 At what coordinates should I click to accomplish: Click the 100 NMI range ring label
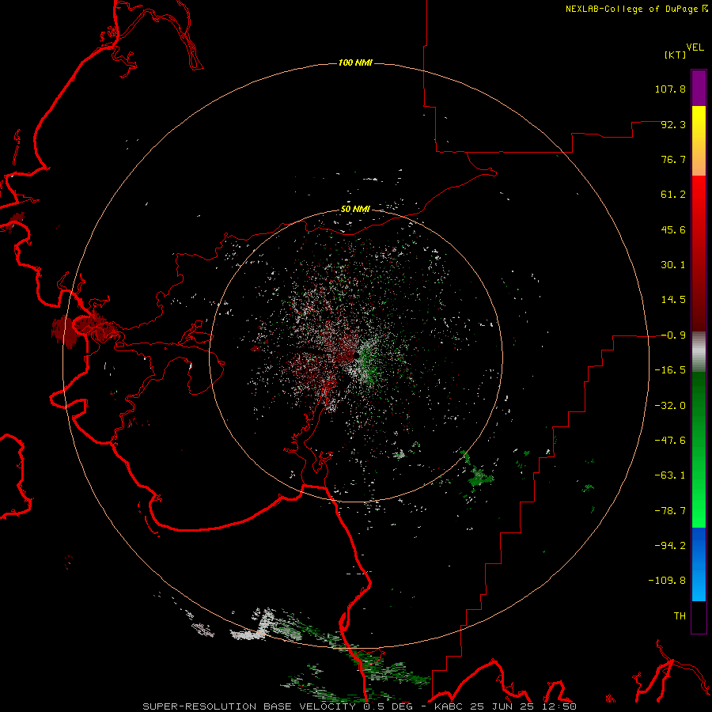pos(355,62)
